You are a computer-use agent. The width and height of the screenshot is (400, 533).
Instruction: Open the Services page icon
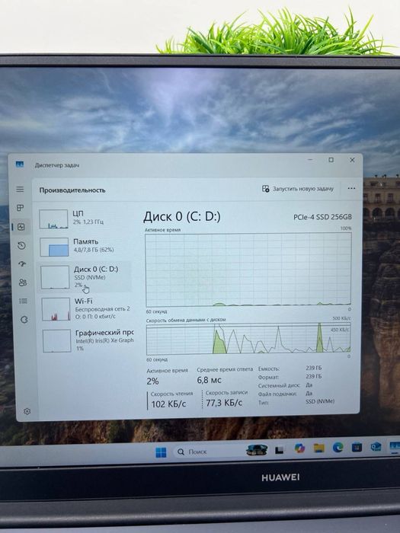(x=24, y=320)
